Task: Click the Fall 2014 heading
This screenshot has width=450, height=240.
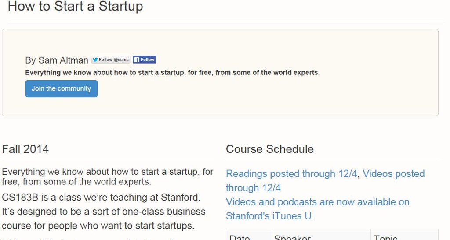Action: point(25,149)
